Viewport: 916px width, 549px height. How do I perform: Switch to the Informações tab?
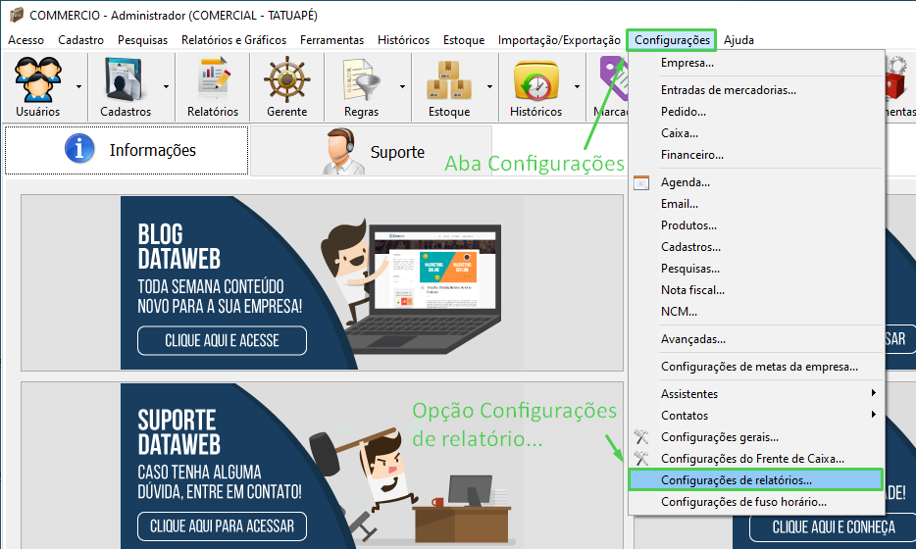(x=127, y=150)
